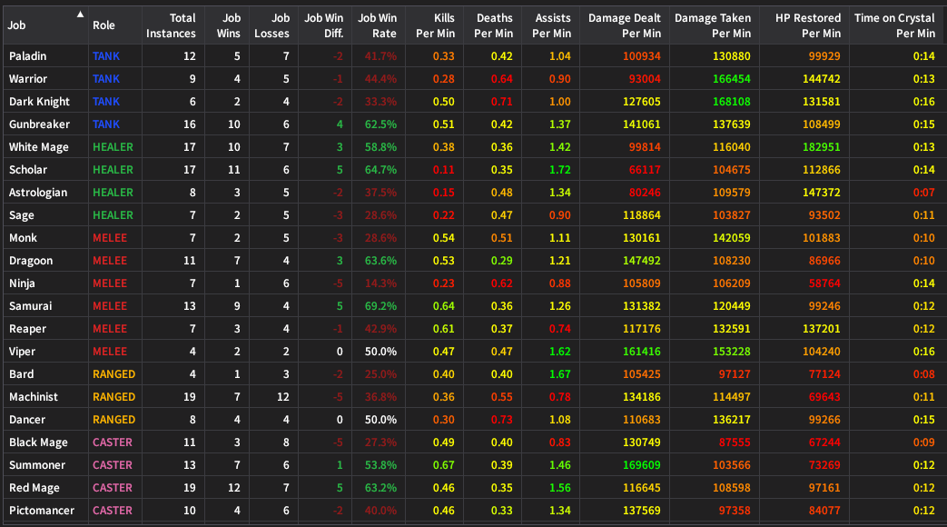Select the Machinist job name
Viewport: 947px width, 527px height.
(x=34, y=397)
